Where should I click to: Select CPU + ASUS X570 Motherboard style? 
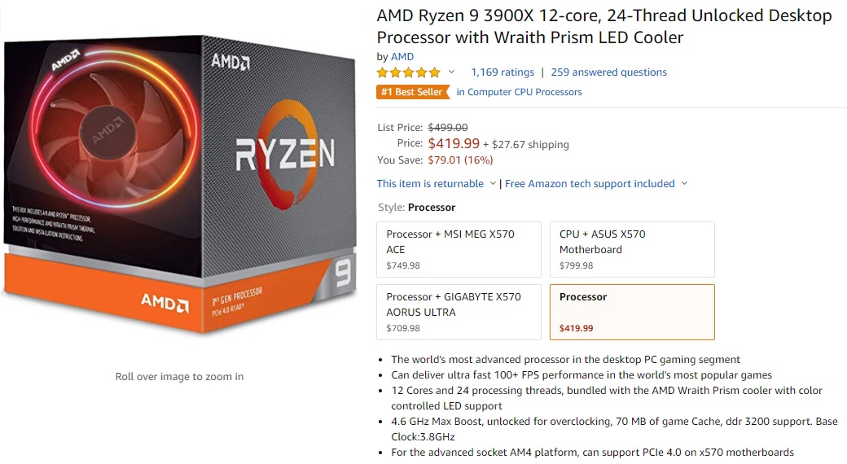point(632,249)
